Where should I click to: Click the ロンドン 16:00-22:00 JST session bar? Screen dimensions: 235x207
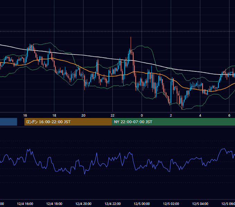tap(68, 122)
